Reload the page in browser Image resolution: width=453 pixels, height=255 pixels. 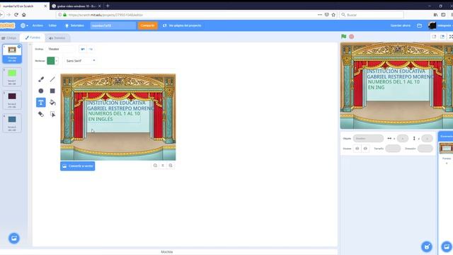click(16, 15)
